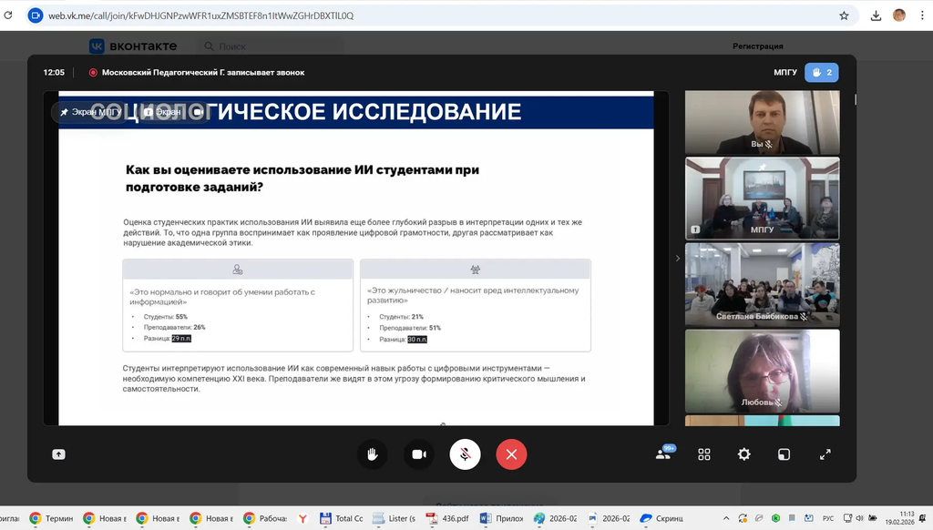The height and width of the screenshot is (530, 933).
Task: Click the share screen icon
Action: pyautogui.click(x=59, y=454)
